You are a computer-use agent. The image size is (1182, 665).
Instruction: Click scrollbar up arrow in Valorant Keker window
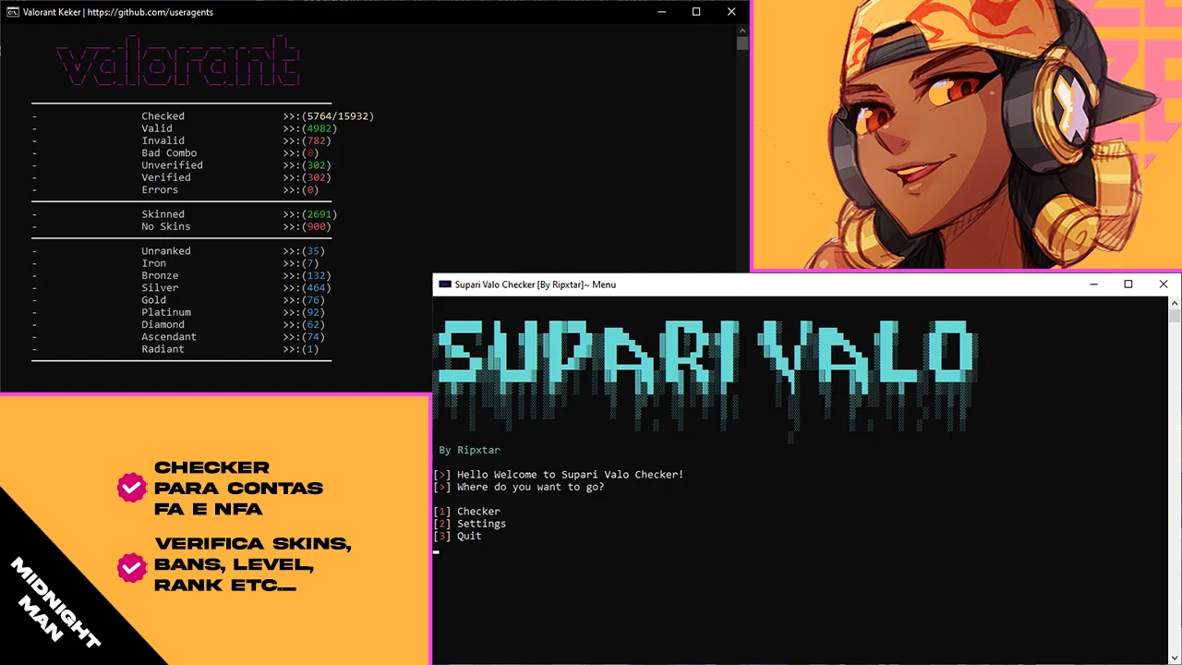742,30
